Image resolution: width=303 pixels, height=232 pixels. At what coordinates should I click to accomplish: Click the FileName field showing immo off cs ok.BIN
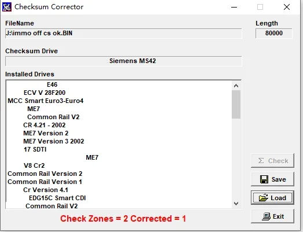pyautogui.click(x=123, y=34)
